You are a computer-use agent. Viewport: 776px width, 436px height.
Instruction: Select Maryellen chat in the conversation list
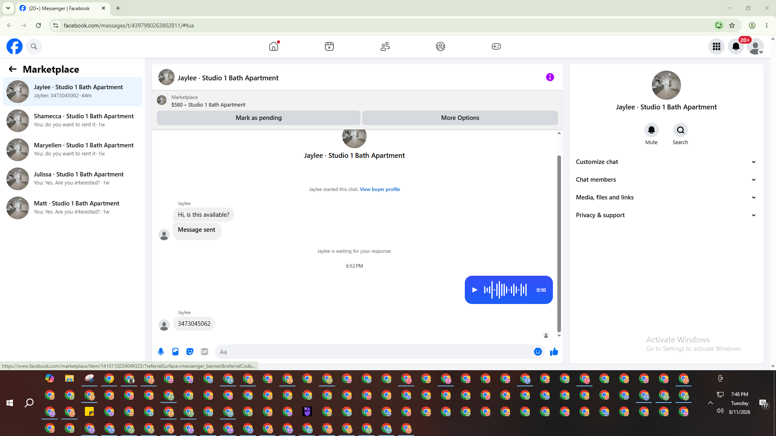(73, 150)
